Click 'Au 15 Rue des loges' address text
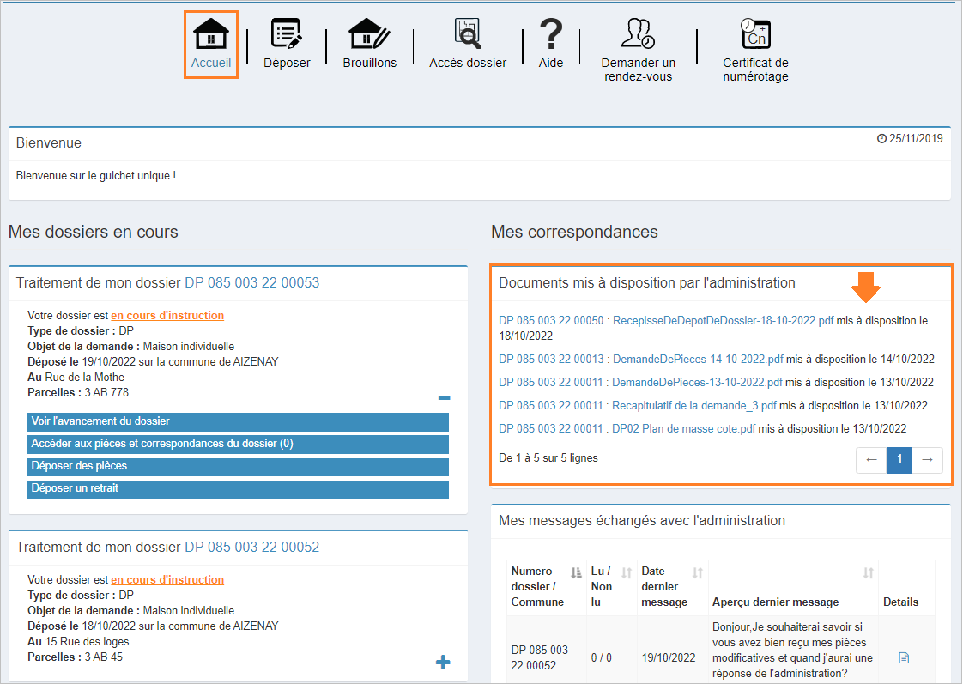Screen dimensions: 963x684 [x=79, y=642]
